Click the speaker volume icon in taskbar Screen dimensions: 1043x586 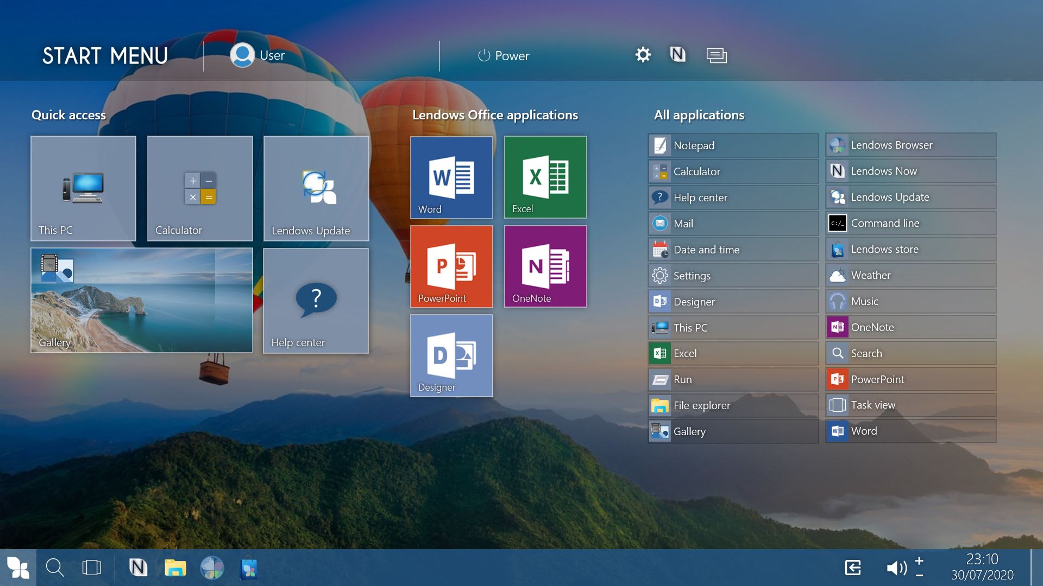coord(897,568)
